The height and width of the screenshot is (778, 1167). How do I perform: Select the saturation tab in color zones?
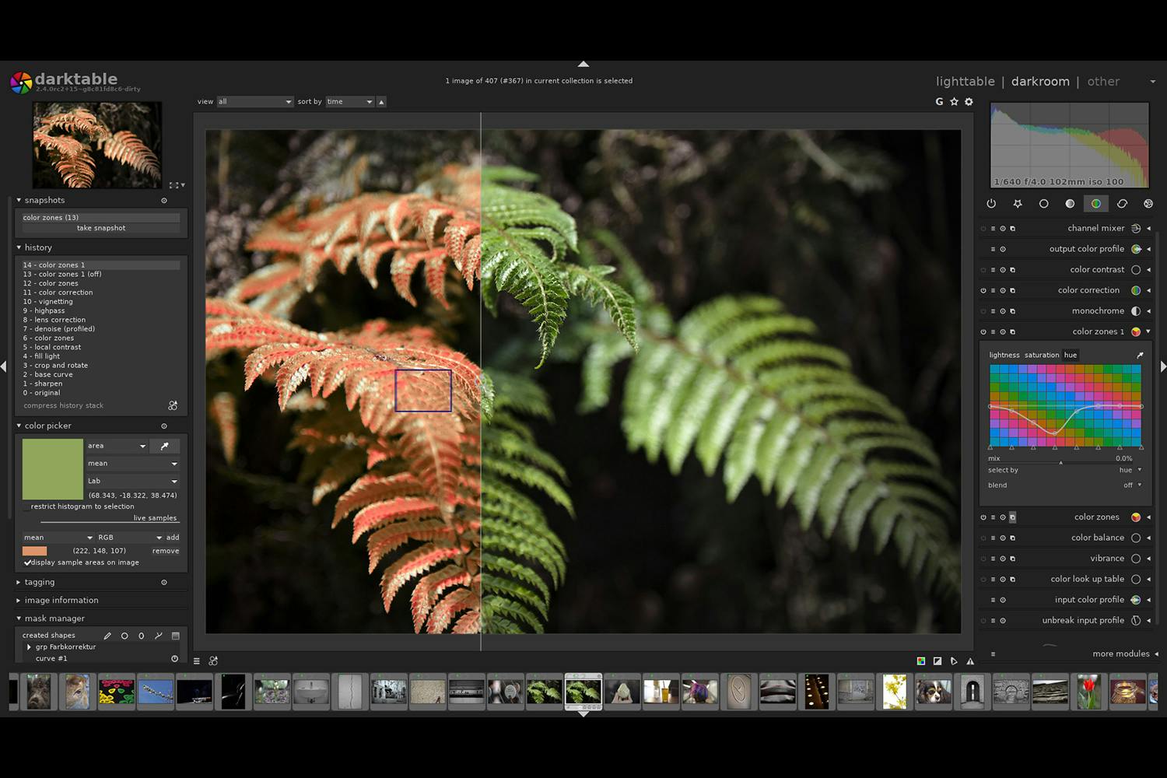tap(1043, 355)
